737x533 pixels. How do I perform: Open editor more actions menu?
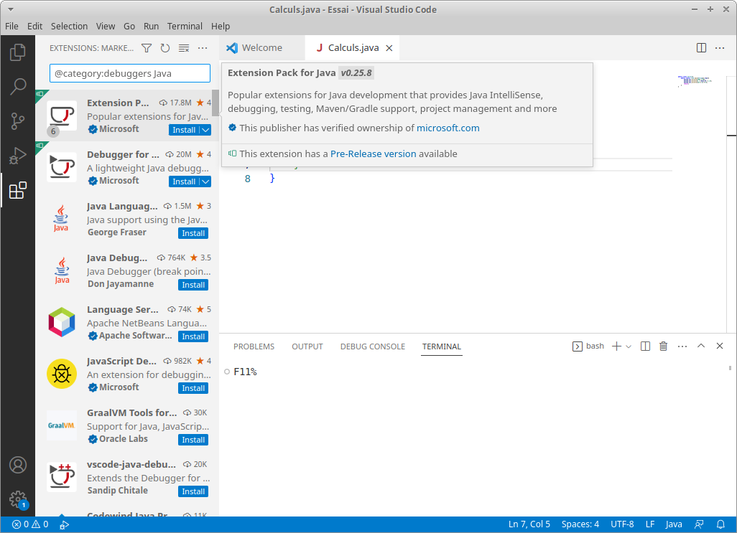click(x=720, y=48)
